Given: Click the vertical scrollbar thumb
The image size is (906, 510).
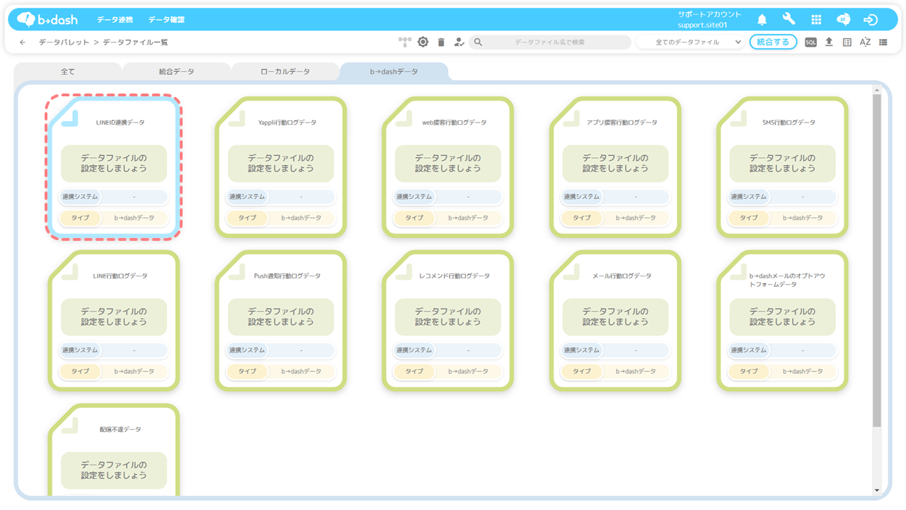Looking at the screenshot, I should [877, 261].
